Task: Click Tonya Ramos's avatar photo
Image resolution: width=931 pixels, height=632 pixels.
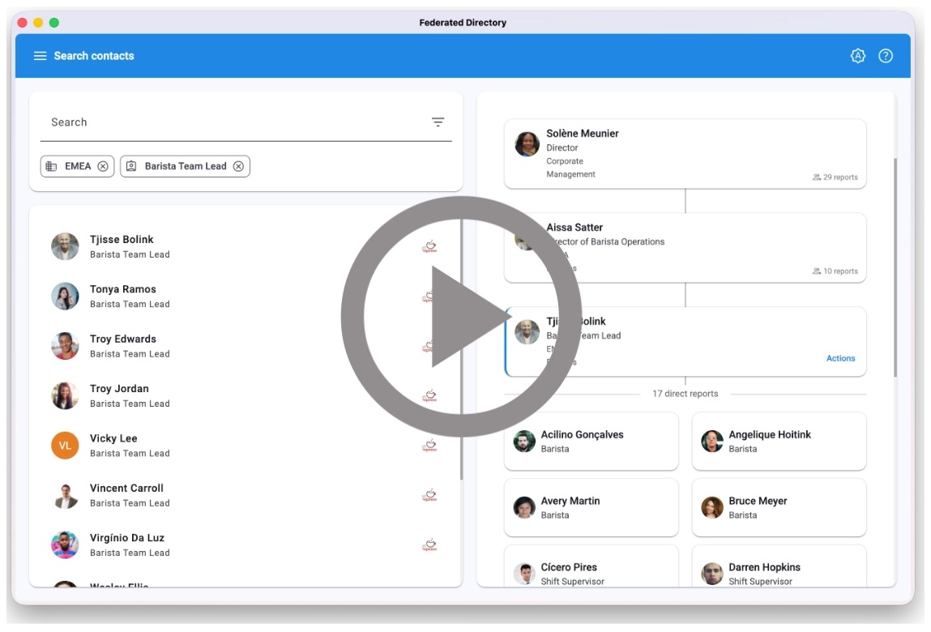Action: (65, 297)
